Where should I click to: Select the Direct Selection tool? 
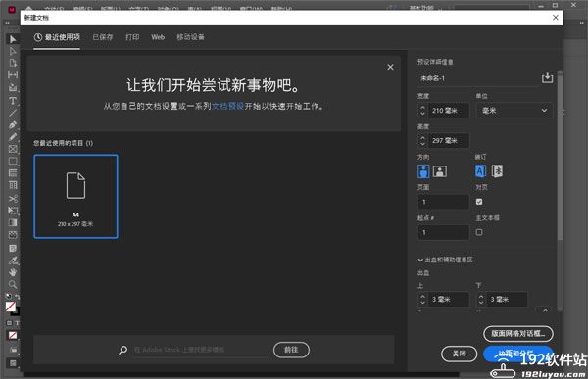pos(13,51)
